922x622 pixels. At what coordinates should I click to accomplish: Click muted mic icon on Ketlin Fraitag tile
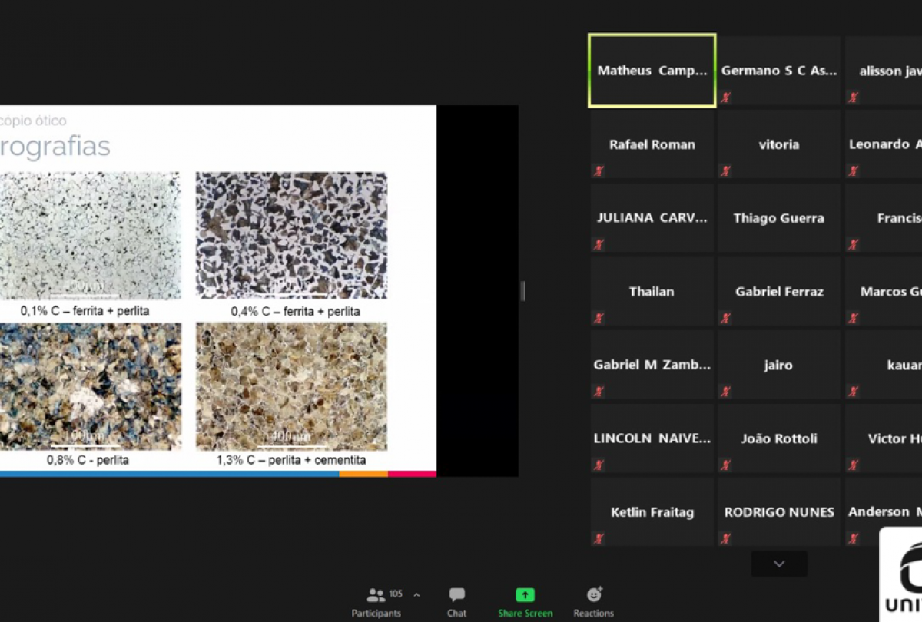click(x=599, y=539)
